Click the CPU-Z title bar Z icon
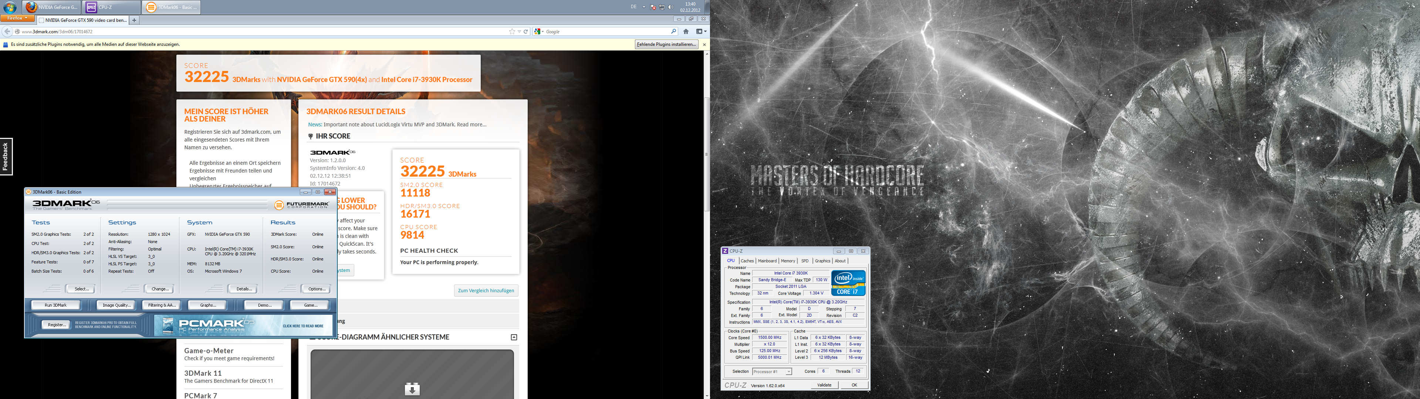 [726, 251]
